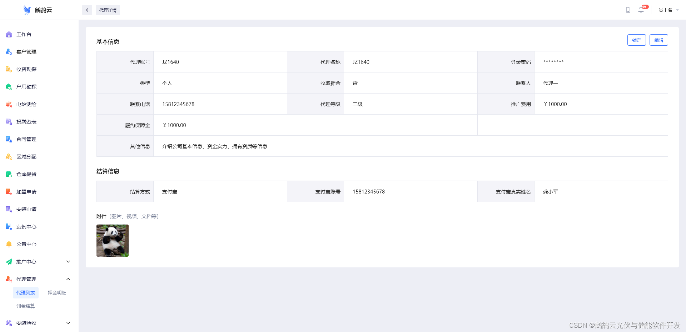
Task: Click the 户用勘探 sidebar icon
Action: tap(9, 87)
